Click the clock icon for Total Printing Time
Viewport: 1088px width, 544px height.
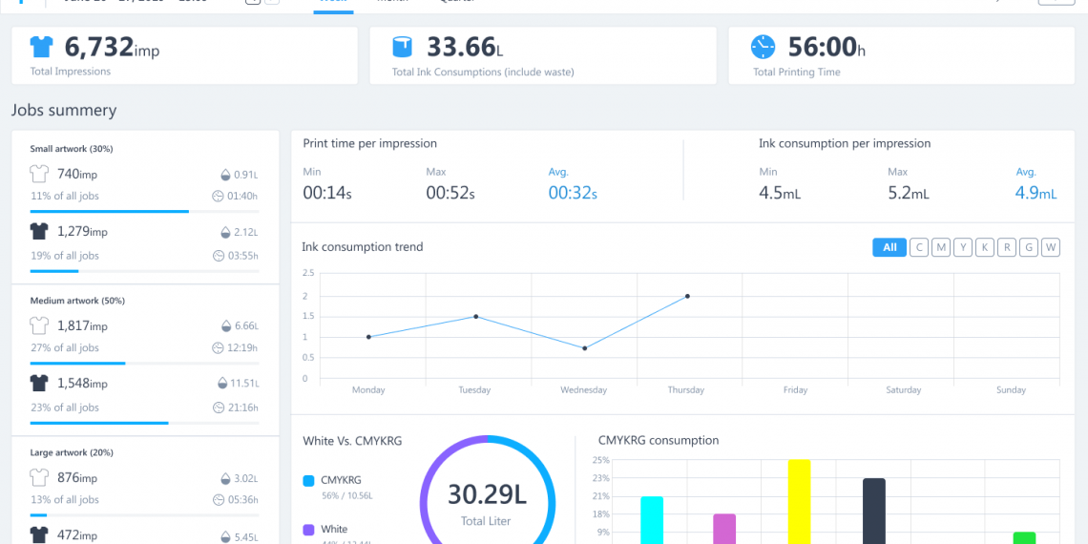pyautogui.click(x=764, y=47)
